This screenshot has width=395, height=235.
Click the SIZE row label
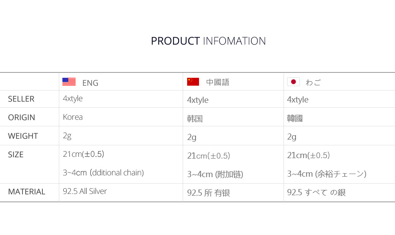pyautogui.click(x=16, y=155)
